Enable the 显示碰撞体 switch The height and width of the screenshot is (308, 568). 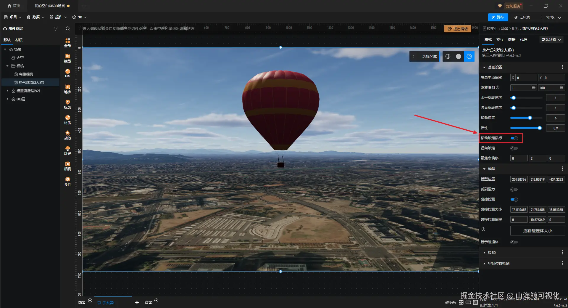point(514,242)
